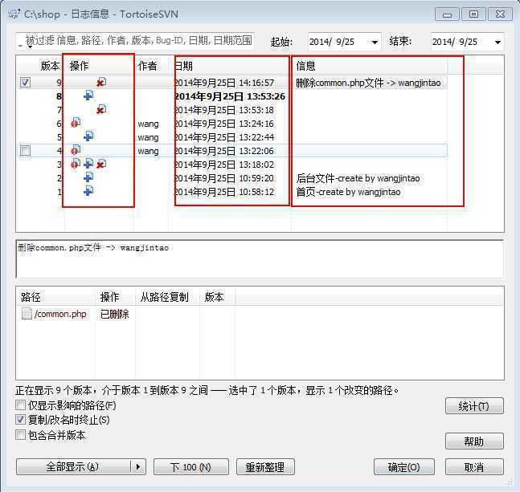Sort by the 作者 column header
This screenshot has width=520, height=492.
point(147,66)
